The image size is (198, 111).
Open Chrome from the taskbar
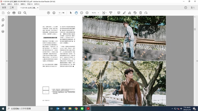pos(76,109)
